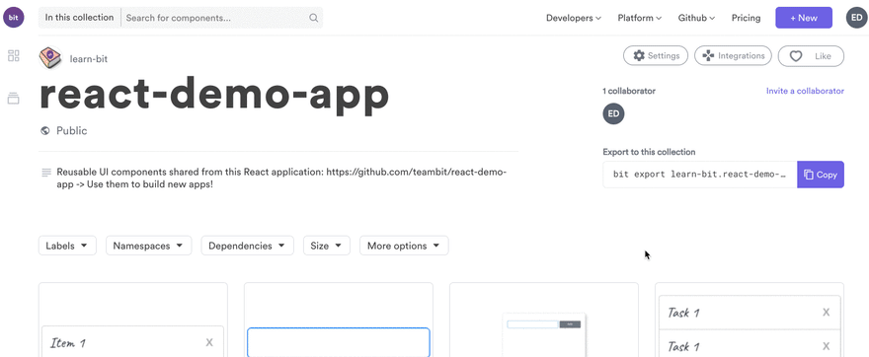
Task: Click the collection description text
Action: tap(281, 178)
